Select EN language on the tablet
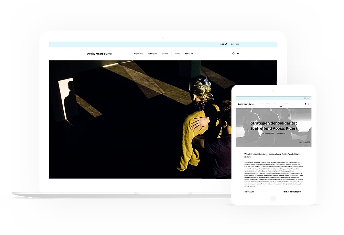The width and height of the screenshot is (344, 235). [x=308, y=98]
